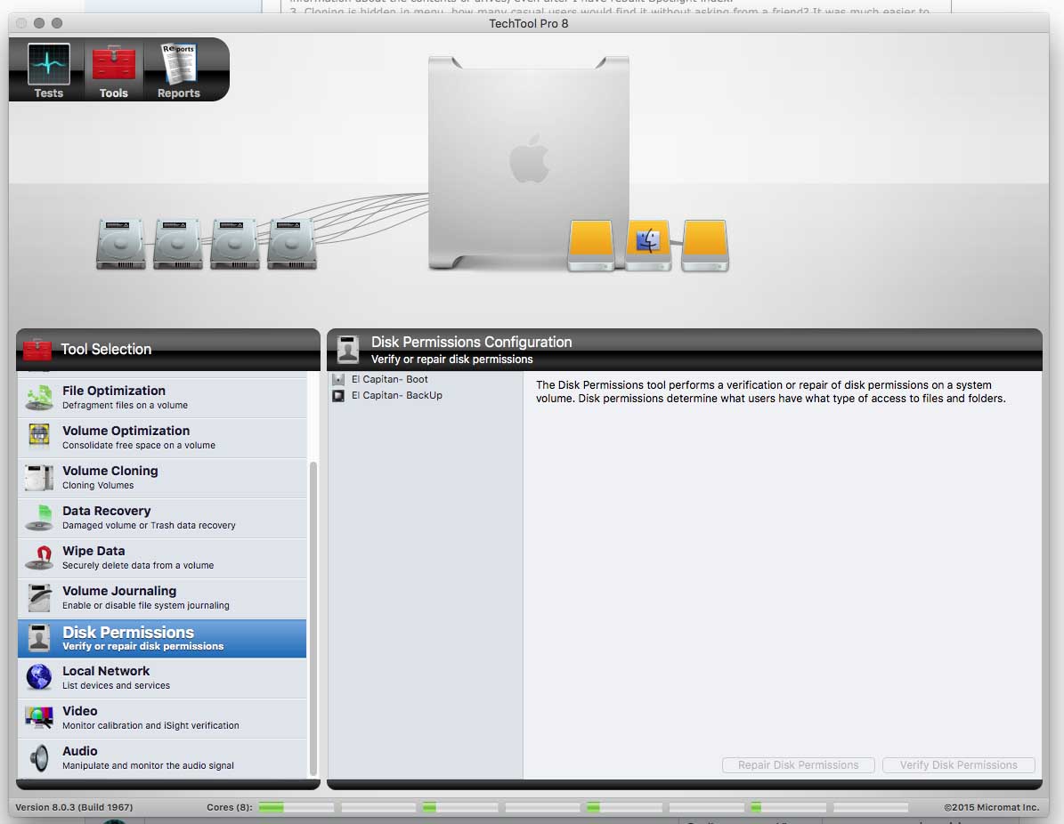Click the Wipe Data magnet icon
Screen dimensions: 1064x824
[39, 557]
